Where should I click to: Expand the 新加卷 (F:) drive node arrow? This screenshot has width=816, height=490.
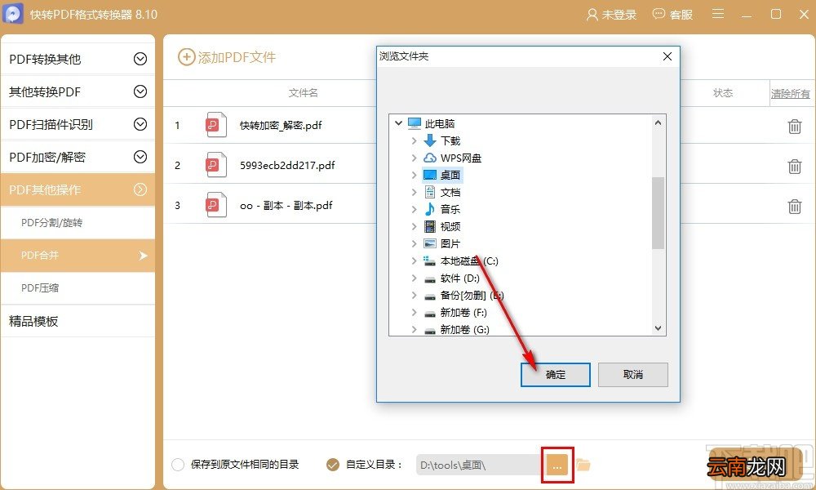coord(415,313)
